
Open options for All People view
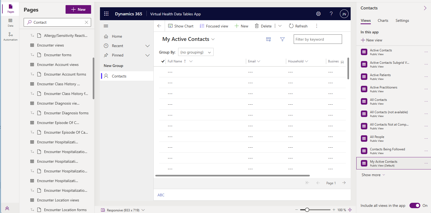point(426,139)
